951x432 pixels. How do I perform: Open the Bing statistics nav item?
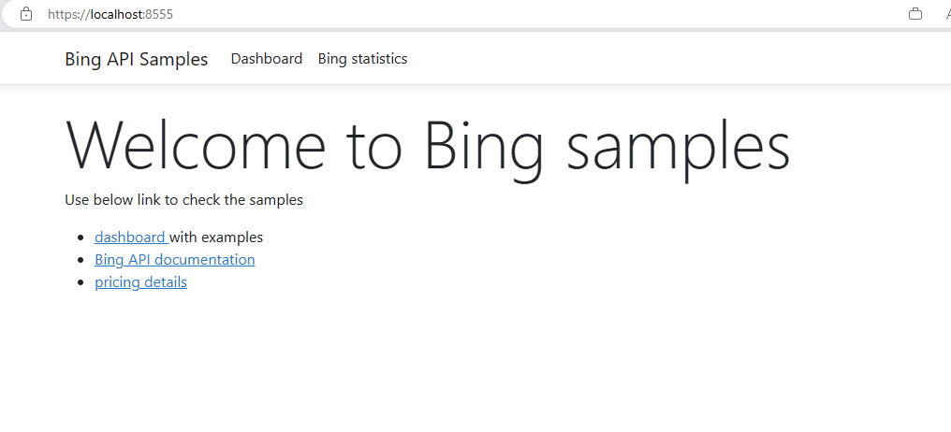tap(362, 59)
